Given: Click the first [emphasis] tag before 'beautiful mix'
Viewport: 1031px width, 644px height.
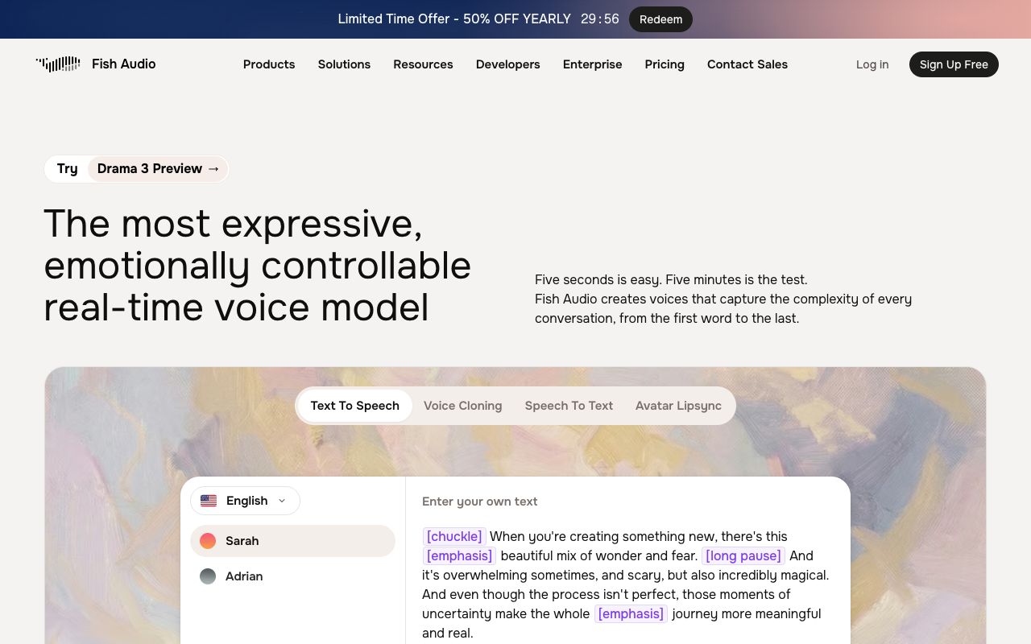Looking at the screenshot, I should pos(459,555).
